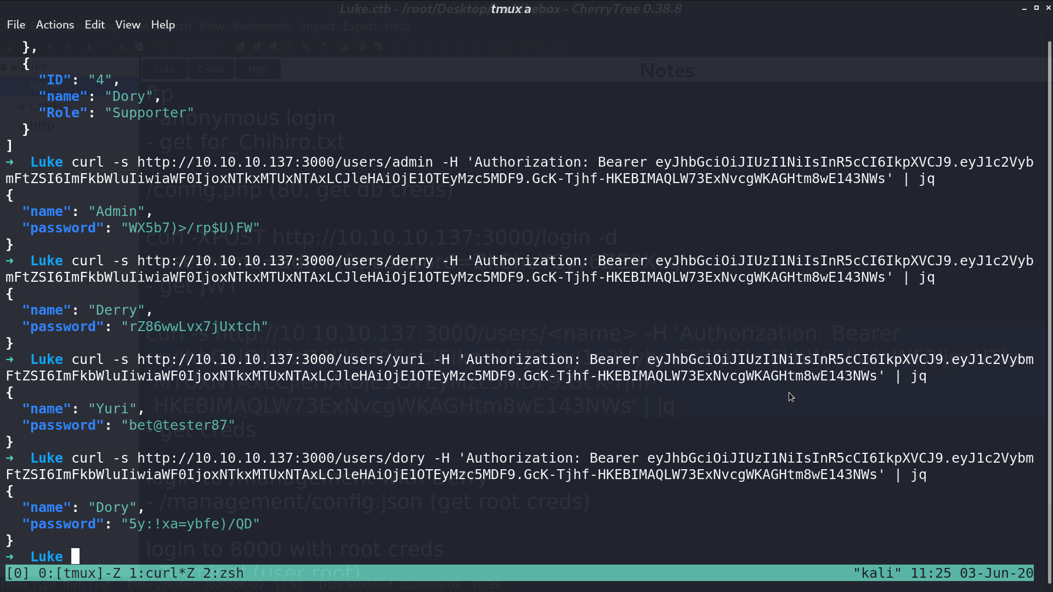This screenshot has width=1053, height=592.
Task: Click the Yuri password bet@tester87
Action: tap(178, 425)
